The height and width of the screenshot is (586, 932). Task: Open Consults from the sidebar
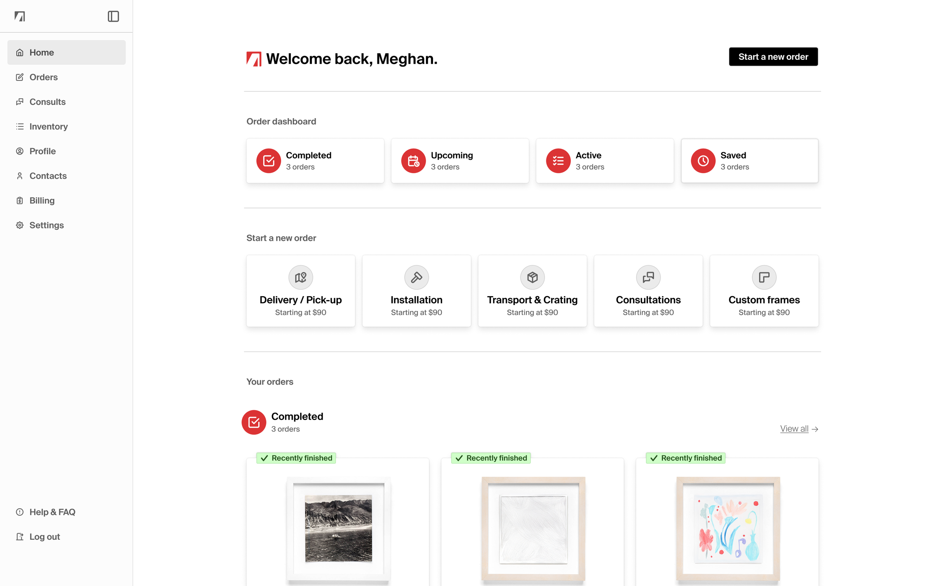point(66,102)
